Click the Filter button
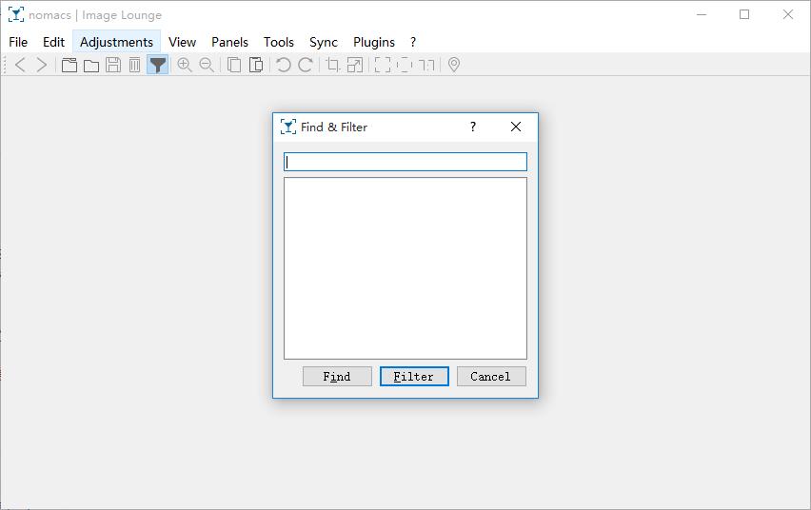811x510 pixels. [x=414, y=377]
